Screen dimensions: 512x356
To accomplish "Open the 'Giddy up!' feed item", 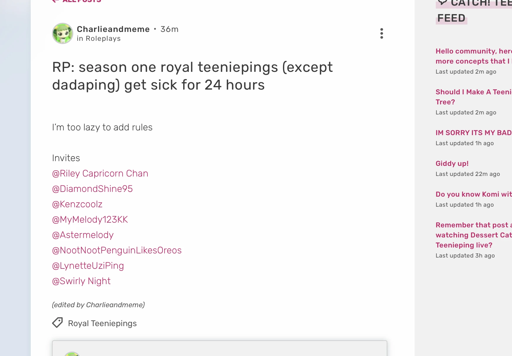I will (x=452, y=164).
